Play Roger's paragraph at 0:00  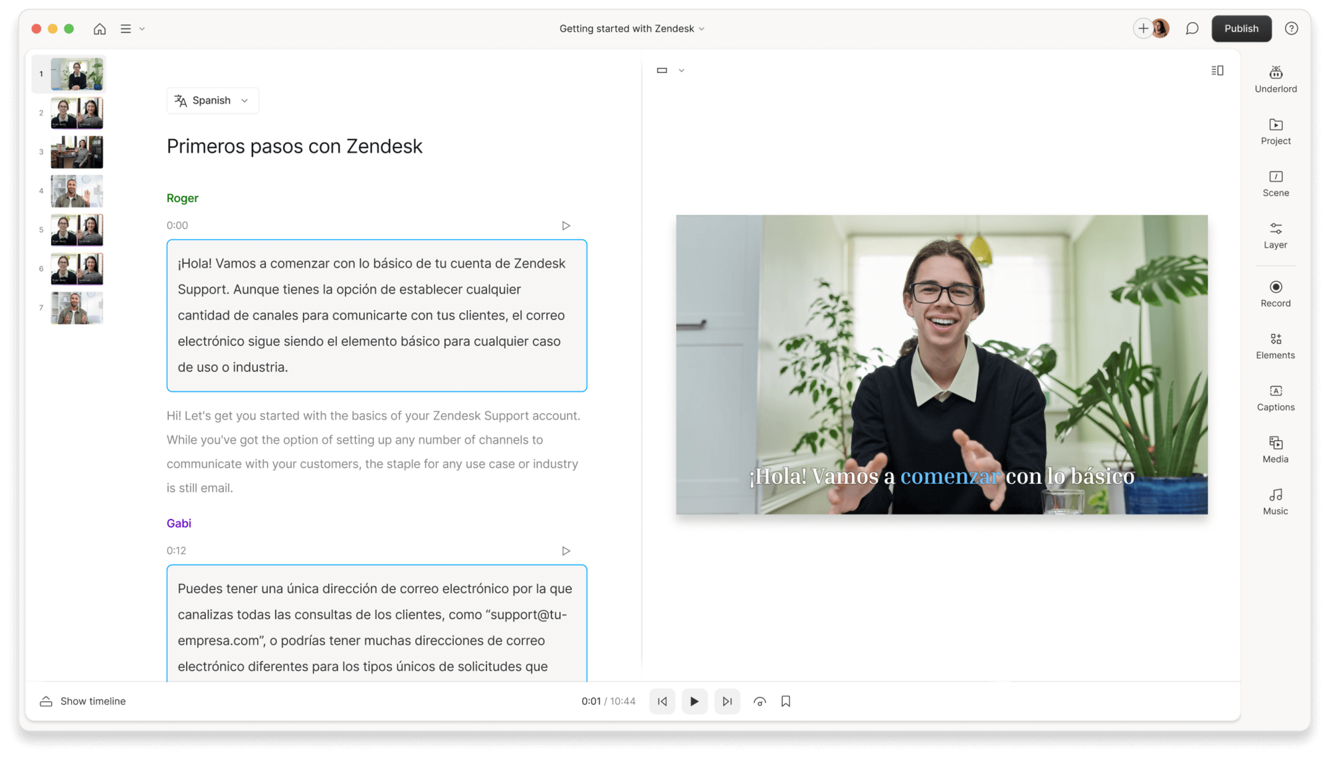click(565, 226)
